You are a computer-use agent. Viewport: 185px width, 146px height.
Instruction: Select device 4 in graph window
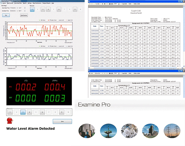pyautogui.click(x=48, y=9)
